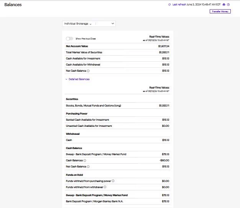Click the Stocks, Bonds, Mutual Funds and Options row
The image size is (240, 208).
pyautogui.click(x=117, y=105)
